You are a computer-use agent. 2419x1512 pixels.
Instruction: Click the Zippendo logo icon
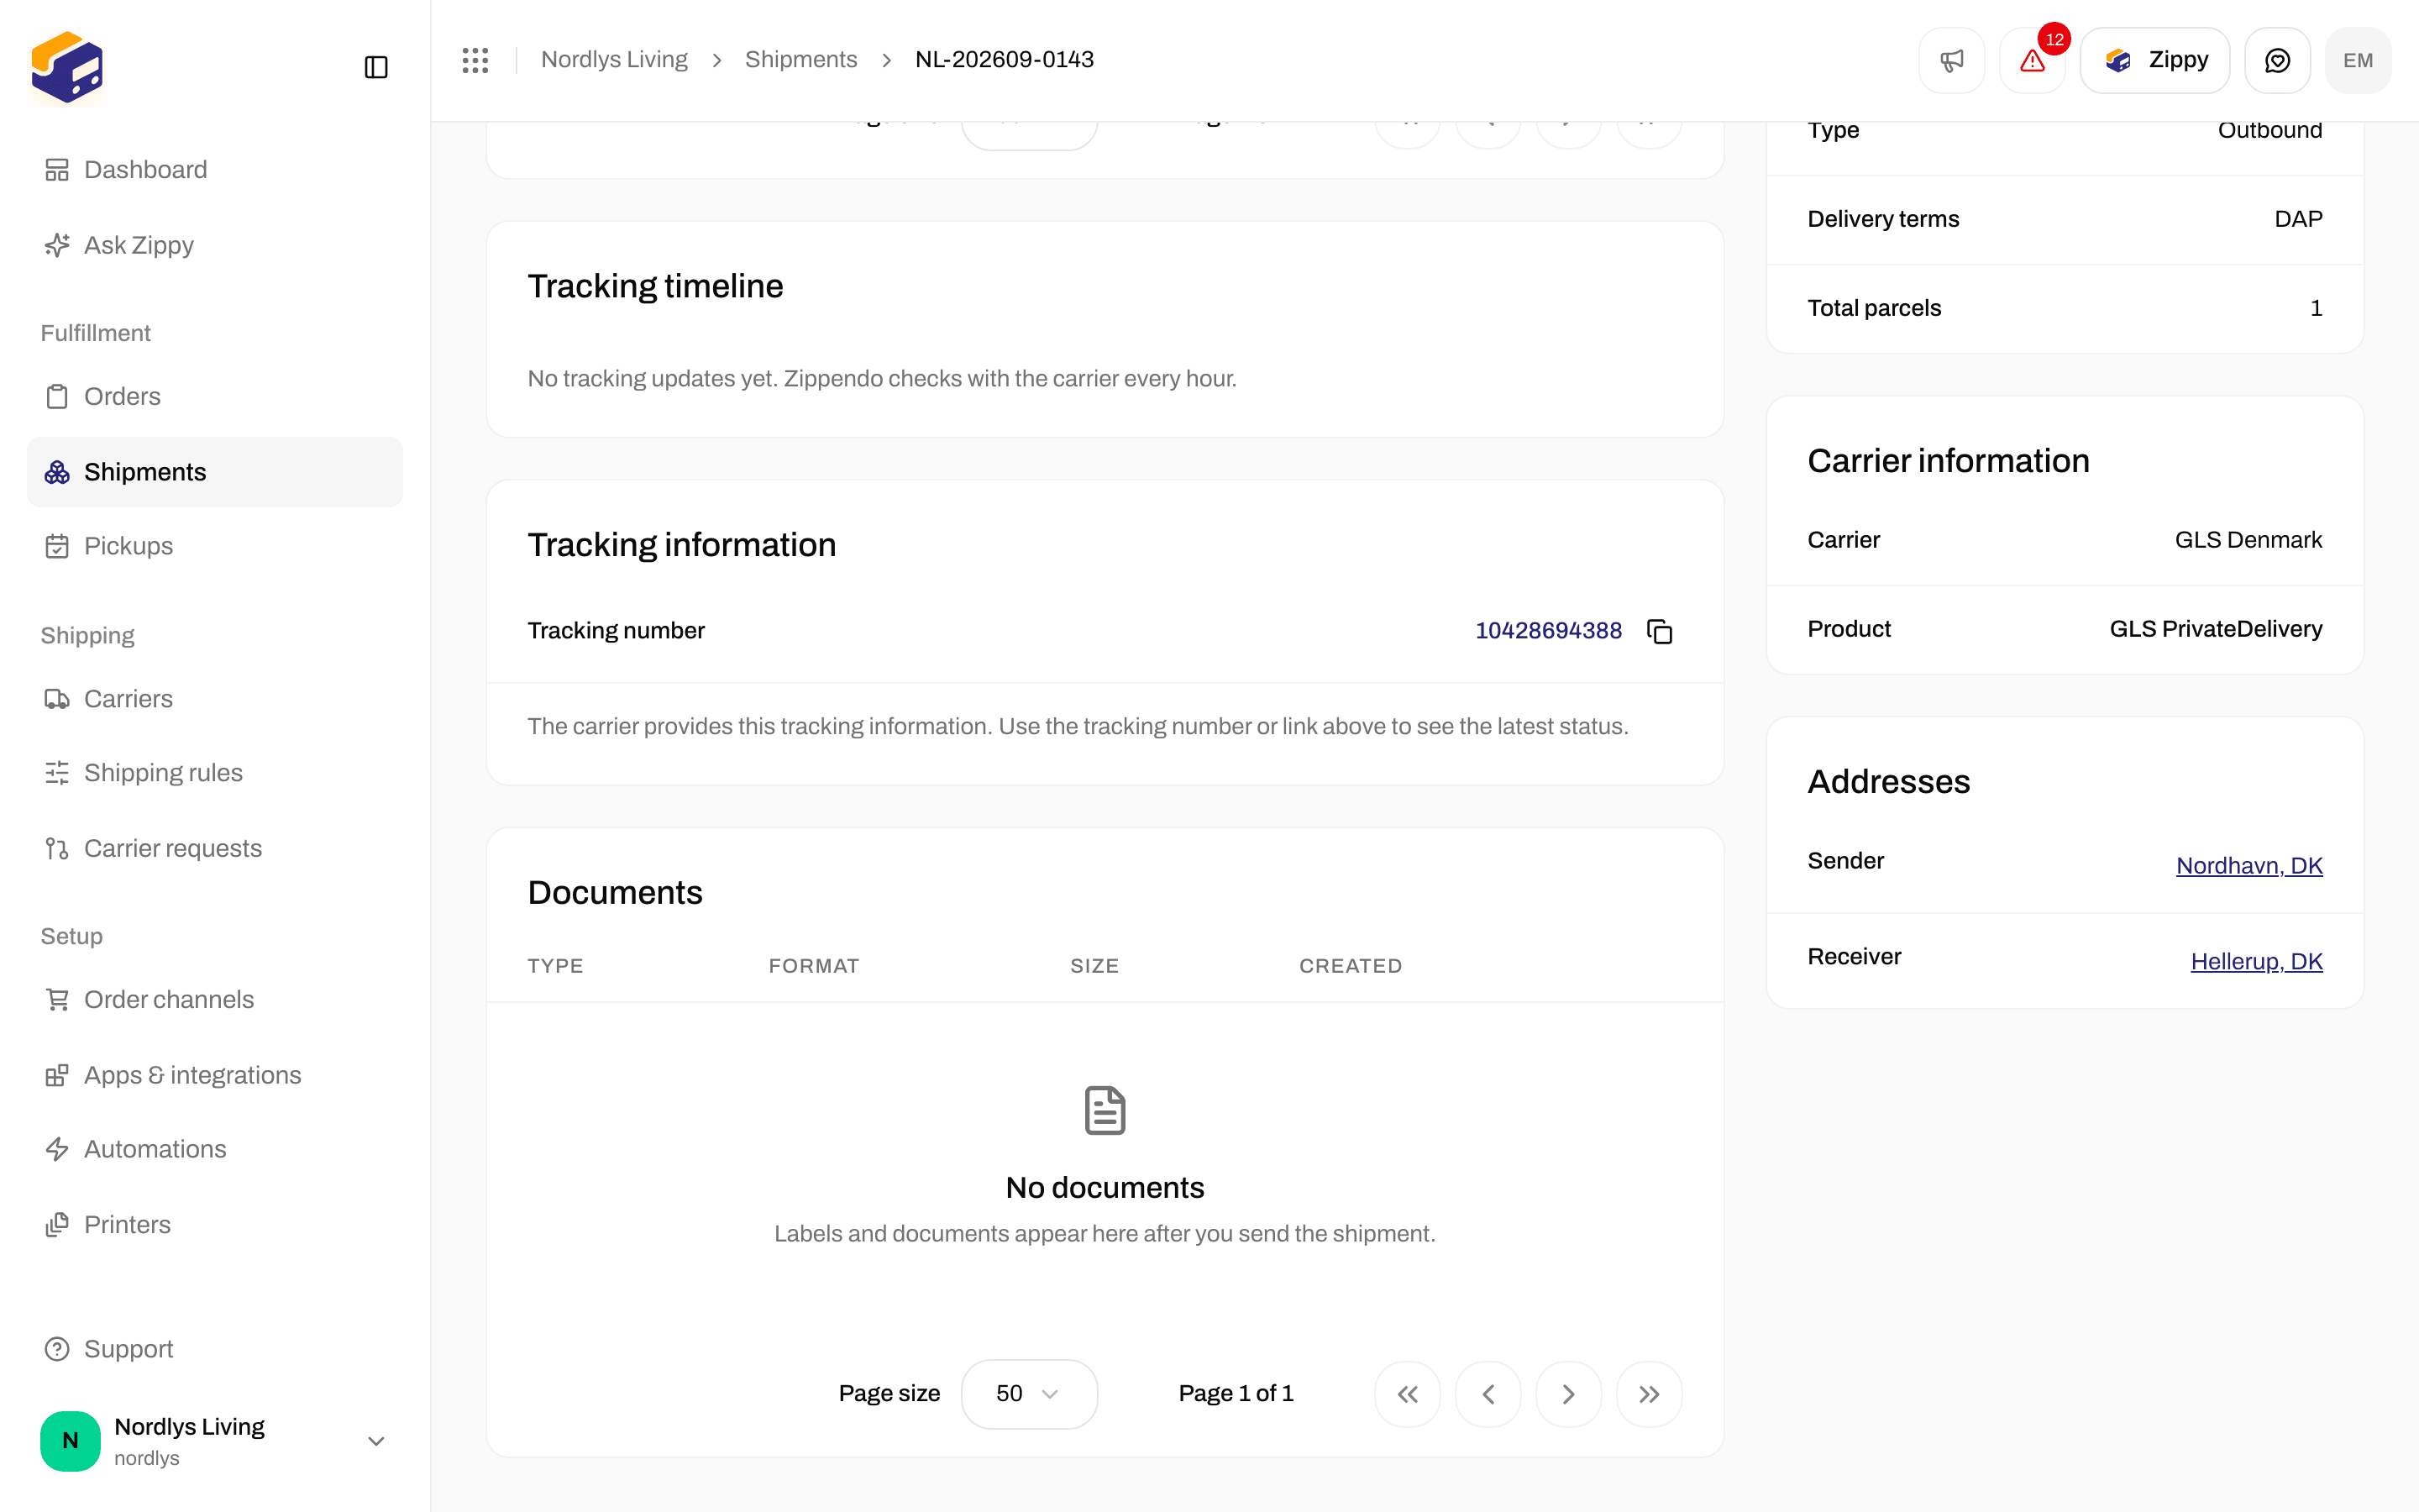tap(67, 67)
